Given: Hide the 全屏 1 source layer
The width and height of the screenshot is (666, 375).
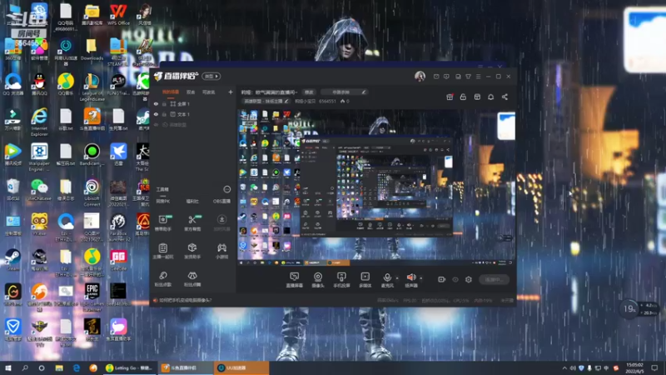Looking at the screenshot, I should (156, 103).
